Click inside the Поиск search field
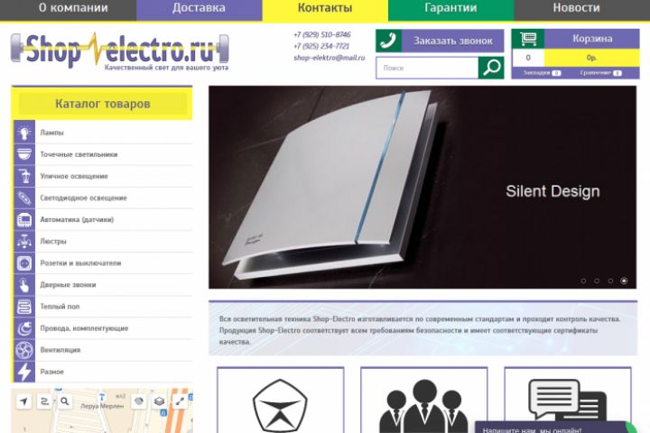650x433 pixels. (427, 68)
